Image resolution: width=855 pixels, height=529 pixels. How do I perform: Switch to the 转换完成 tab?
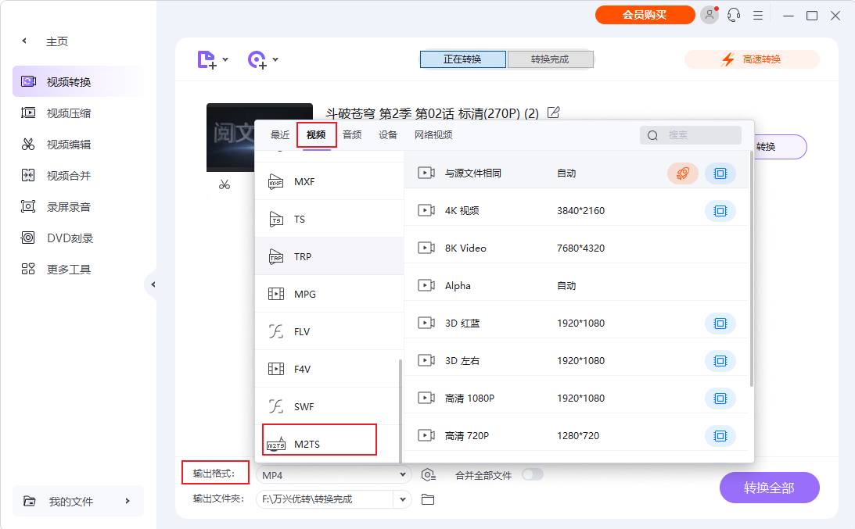[550, 59]
